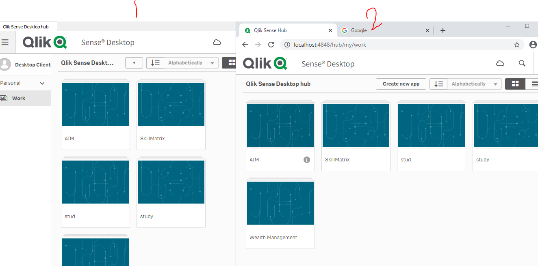Click the sort order icon in the browser hub toolbar
The image size is (538, 266).
(438, 84)
